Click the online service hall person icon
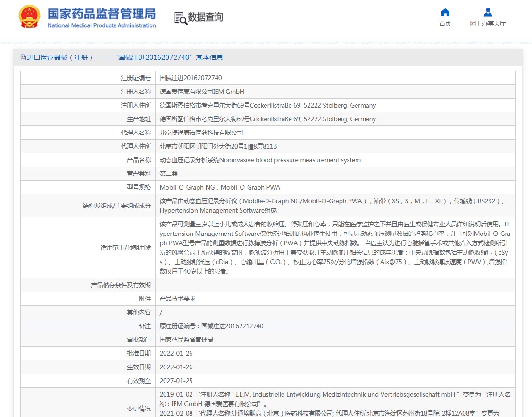 coord(488,12)
